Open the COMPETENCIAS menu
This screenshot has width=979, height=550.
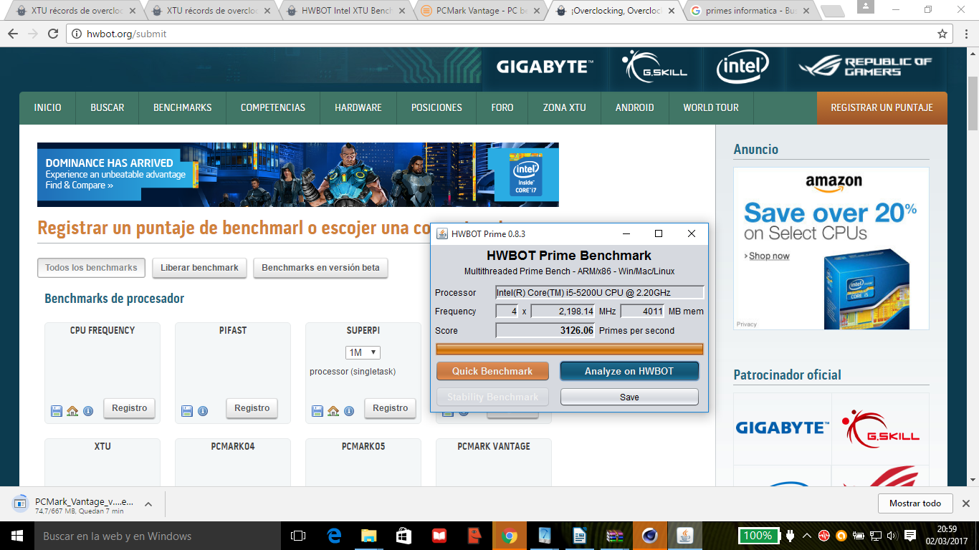coord(273,107)
